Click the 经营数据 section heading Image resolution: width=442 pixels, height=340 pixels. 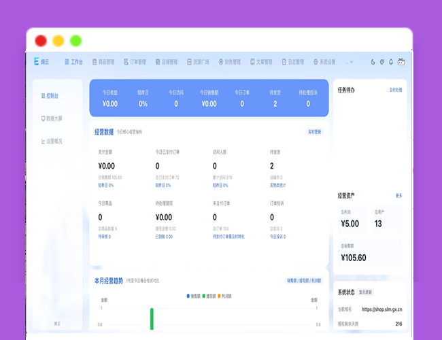click(x=104, y=132)
